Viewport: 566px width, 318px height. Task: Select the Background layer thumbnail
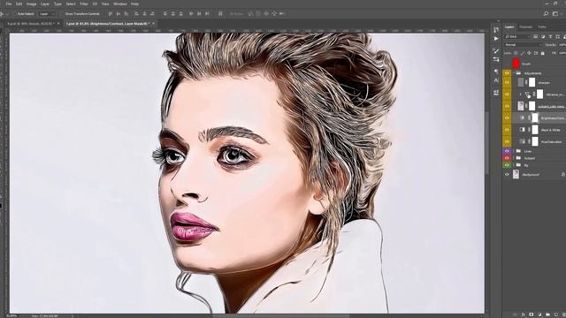pos(516,175)
